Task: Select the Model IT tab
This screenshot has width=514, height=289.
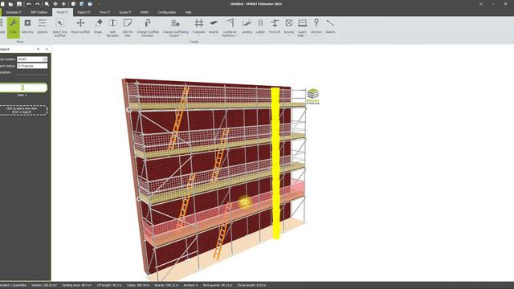Action: (63, 12)
